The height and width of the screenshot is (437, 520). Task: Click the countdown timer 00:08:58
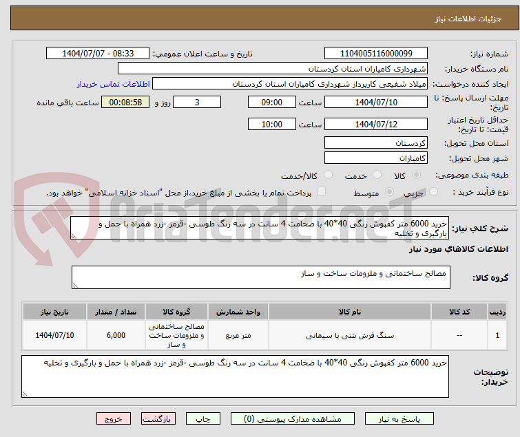click(x=125, y=102)
